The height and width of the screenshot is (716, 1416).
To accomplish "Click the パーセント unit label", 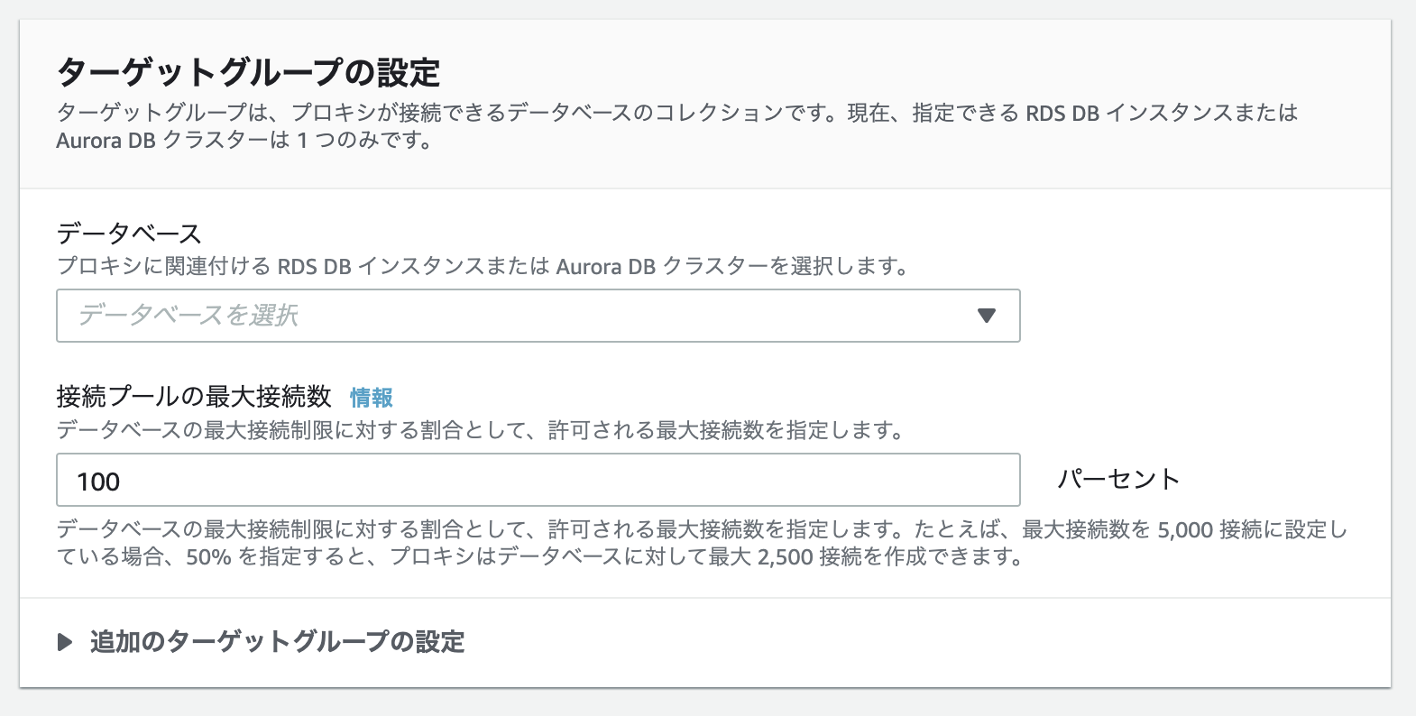I will tap(1118, 479).
